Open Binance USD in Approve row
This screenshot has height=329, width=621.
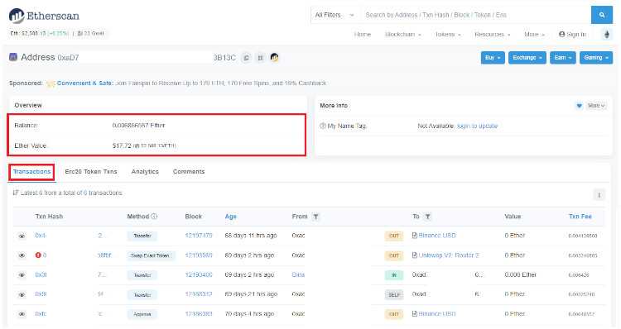coord(437,313)
